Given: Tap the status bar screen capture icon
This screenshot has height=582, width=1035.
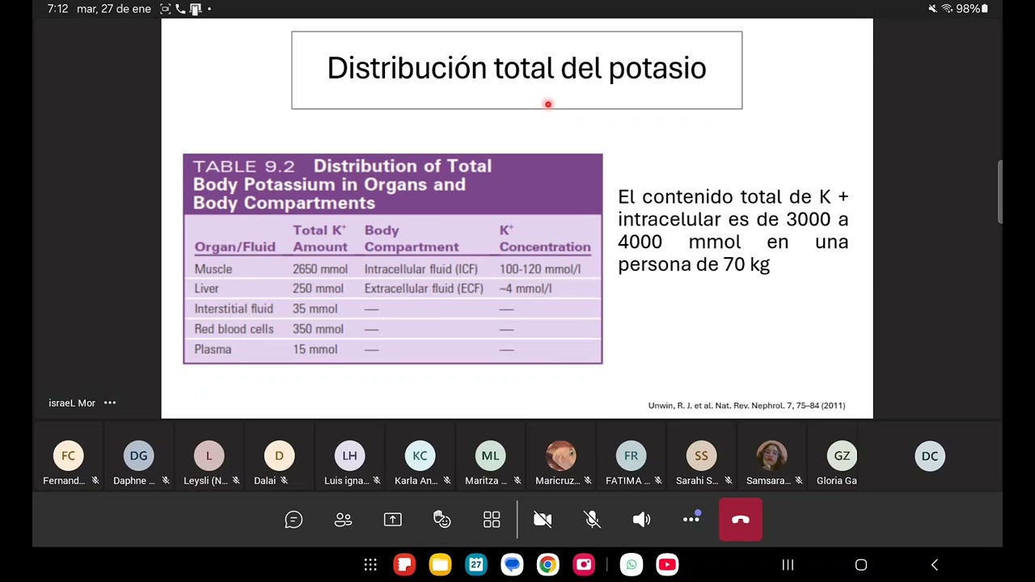Looking at the screenshot, I should click(165, 9).
